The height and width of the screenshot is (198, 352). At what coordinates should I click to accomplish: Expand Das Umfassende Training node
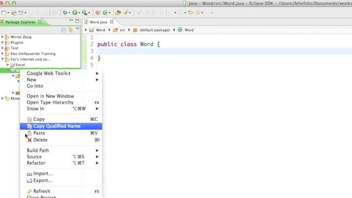(2, 53)
